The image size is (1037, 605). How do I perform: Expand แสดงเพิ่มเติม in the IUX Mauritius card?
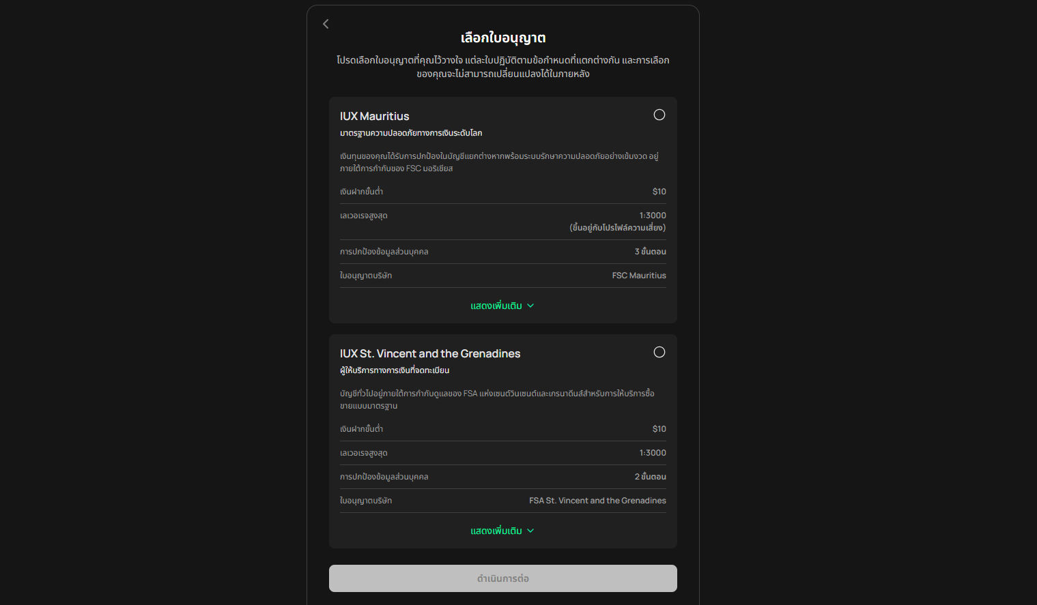click(x=496, y=306)
